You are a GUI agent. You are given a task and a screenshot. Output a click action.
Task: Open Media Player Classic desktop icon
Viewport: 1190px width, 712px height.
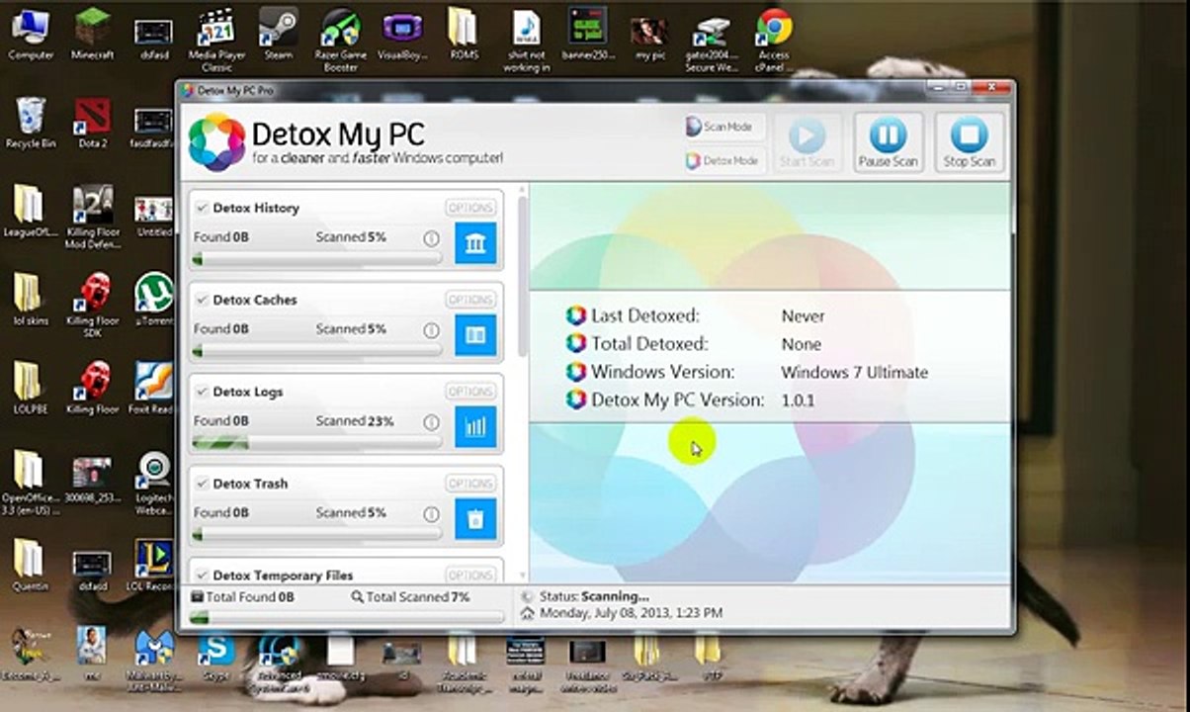pos(216,40)
